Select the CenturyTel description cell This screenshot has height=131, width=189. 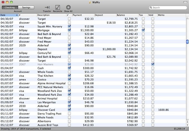[44, 53]
